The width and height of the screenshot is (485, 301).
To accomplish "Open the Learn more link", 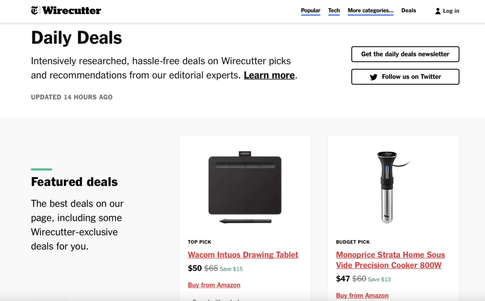I will [269, 75].
